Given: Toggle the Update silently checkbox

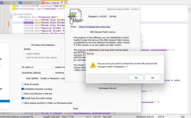Looking at the screenshot, I should click(25, 54).
